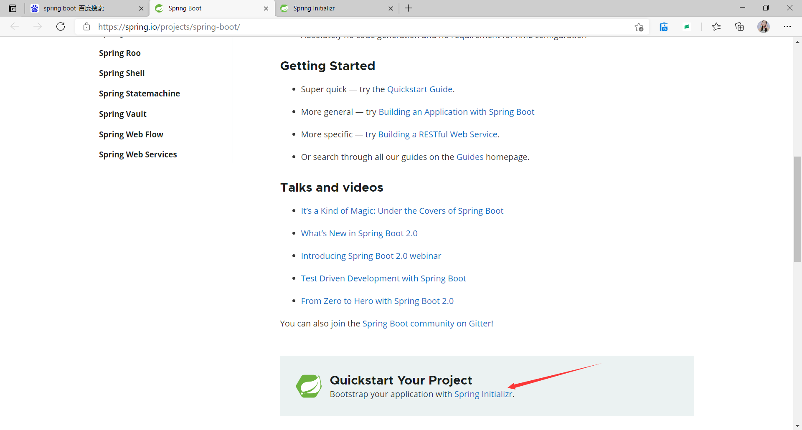
Task: Close the Spring Boot tab
Action: 266,8
